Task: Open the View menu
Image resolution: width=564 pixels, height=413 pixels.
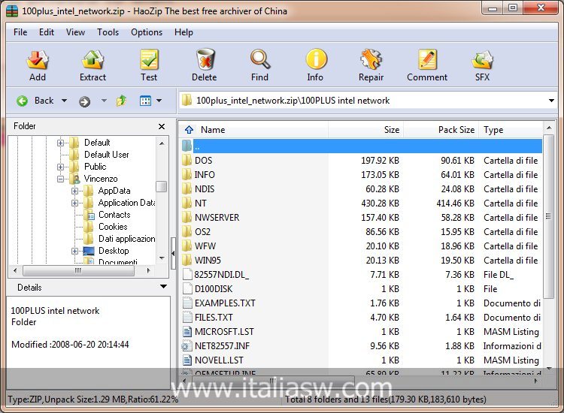Action: coord(75,32)
